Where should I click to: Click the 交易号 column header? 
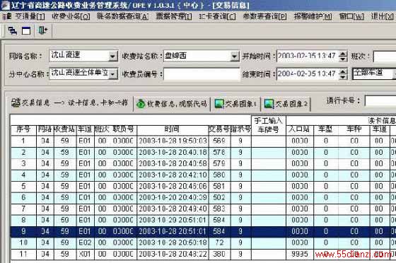click(219, 129)
